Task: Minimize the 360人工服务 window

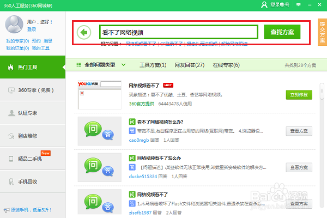Action: pyautogui.click(x=310, y=5)
